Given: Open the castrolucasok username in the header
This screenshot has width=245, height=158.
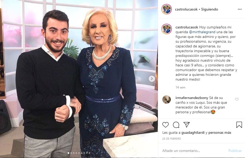Looking at the screenshot, I should (186, 9).
